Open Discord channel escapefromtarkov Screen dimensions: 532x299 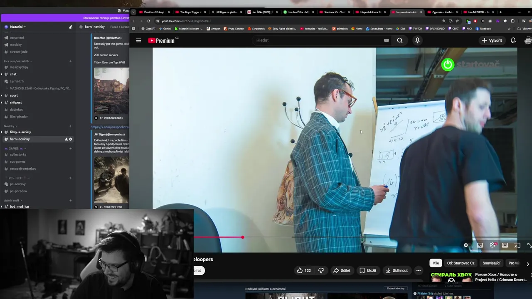click(23, 169)
